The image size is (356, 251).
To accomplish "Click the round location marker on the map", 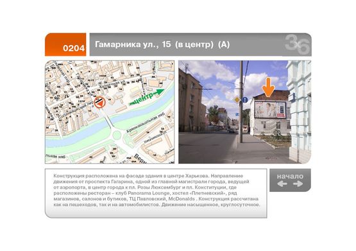I will coord(99,103).
